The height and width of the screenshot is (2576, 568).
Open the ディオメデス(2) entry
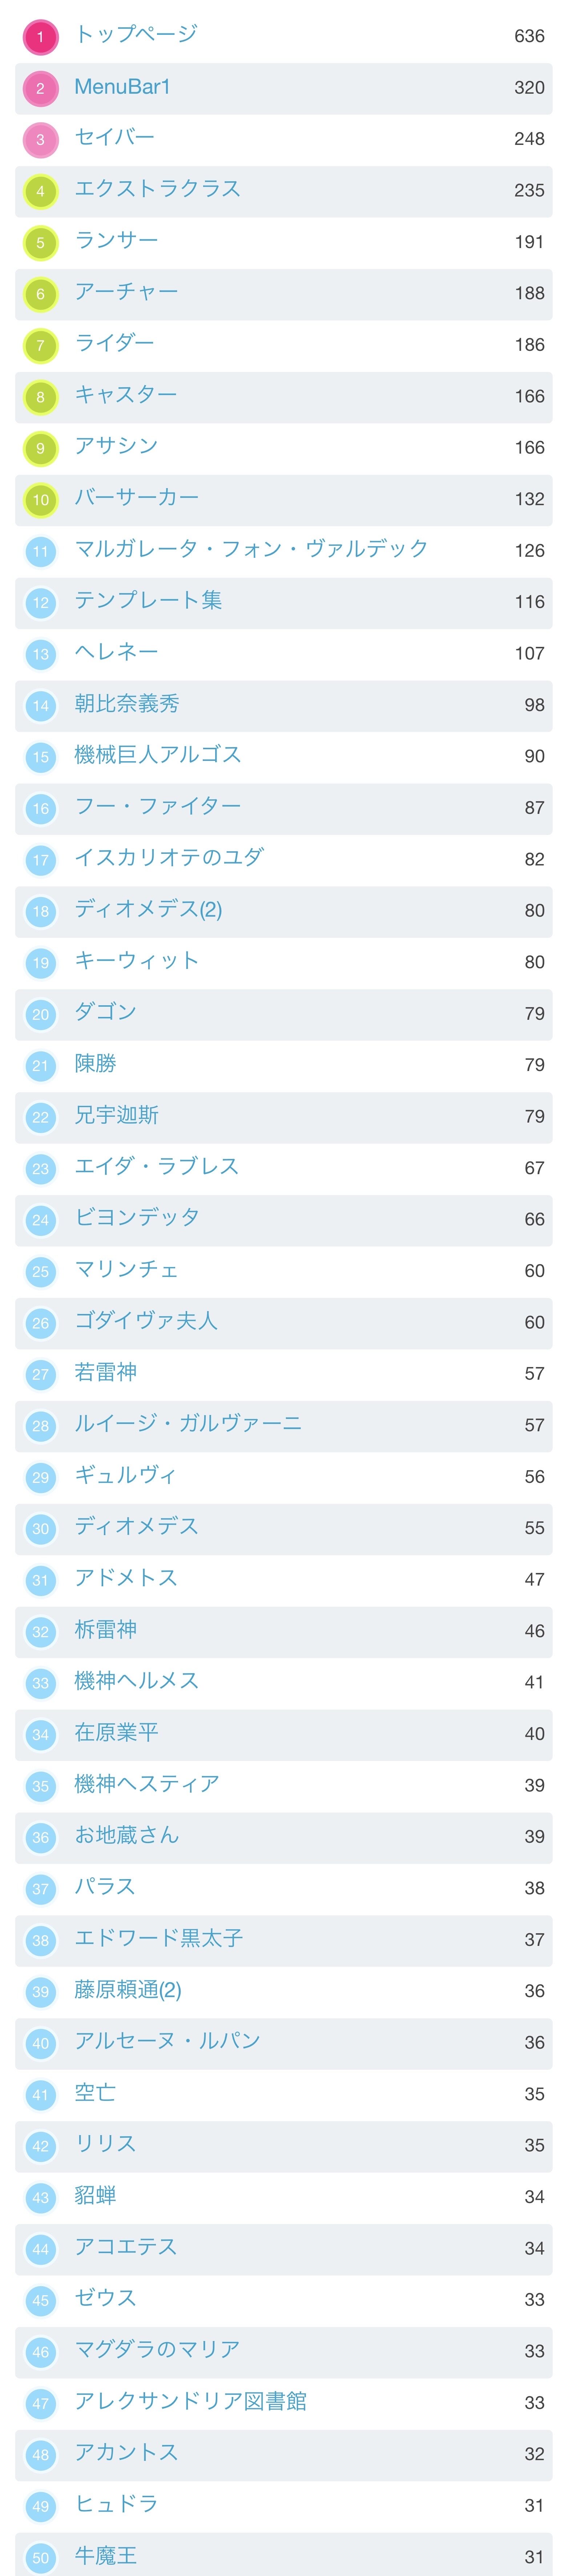tap(148, 909)
